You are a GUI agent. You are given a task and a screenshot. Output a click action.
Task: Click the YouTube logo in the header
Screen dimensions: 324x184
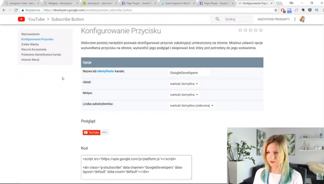click(21, 19)
